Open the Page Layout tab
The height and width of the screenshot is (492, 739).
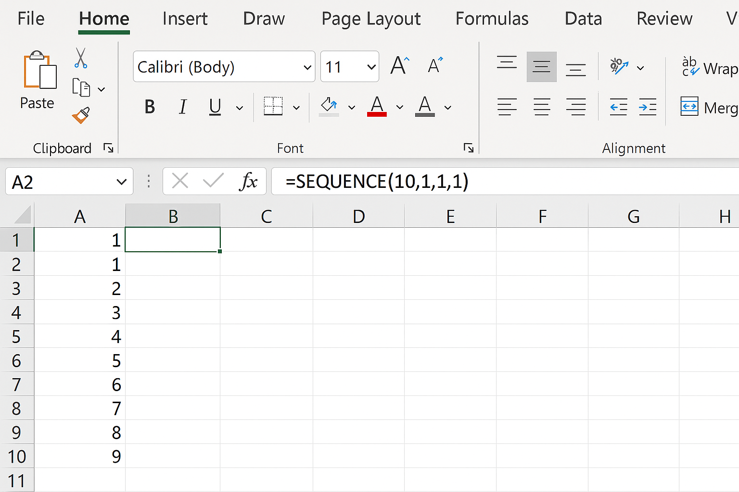pos(371,19)
